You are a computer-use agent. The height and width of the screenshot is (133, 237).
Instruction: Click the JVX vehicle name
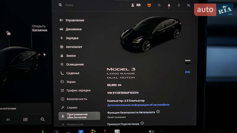pos(188,72)
